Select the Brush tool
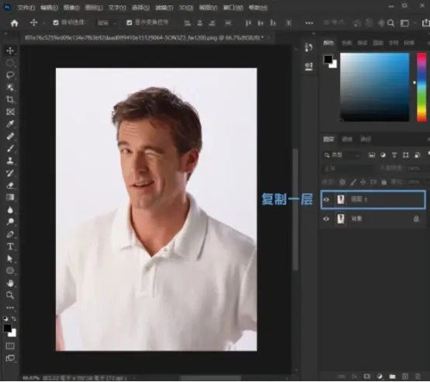This screenshot has height=382, width=430. [x=10, y=148]
